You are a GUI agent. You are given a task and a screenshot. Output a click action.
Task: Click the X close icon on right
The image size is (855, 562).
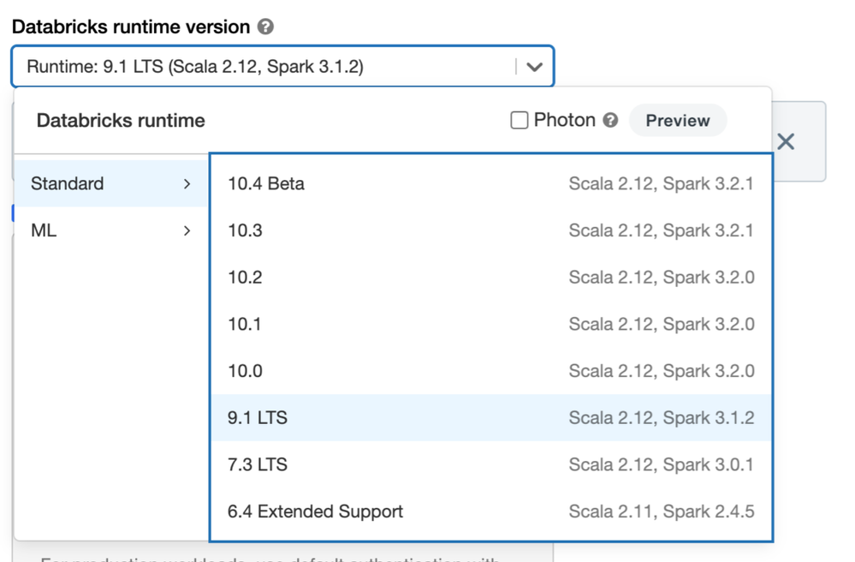click(x=786, y=142)
